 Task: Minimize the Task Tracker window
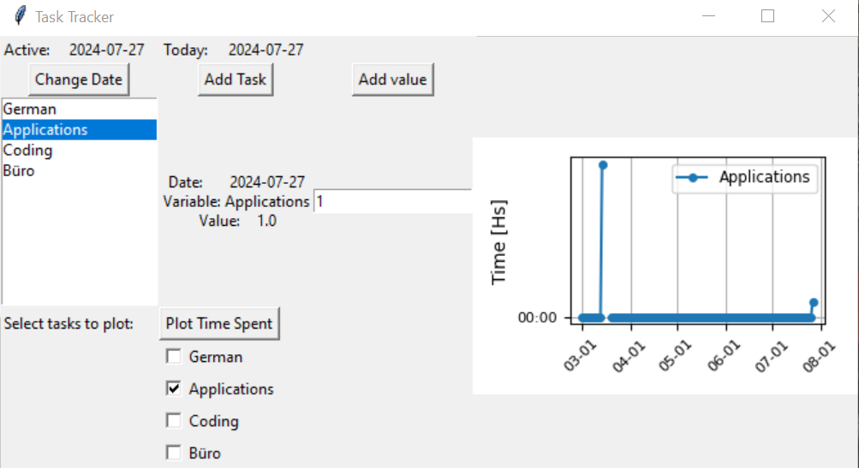click(x=709, y=16)
